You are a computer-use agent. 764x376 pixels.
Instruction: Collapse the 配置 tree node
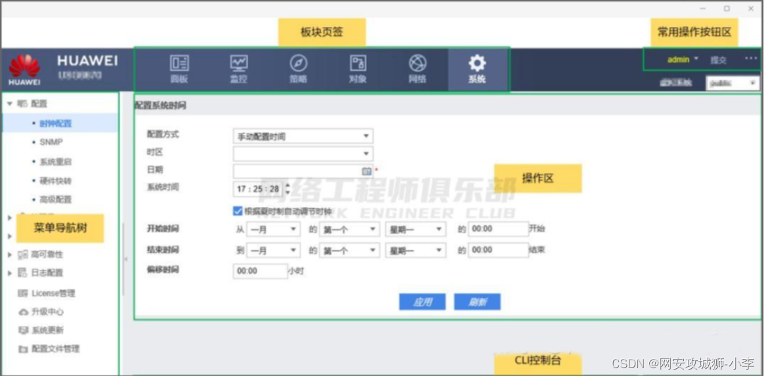(9, 103)
